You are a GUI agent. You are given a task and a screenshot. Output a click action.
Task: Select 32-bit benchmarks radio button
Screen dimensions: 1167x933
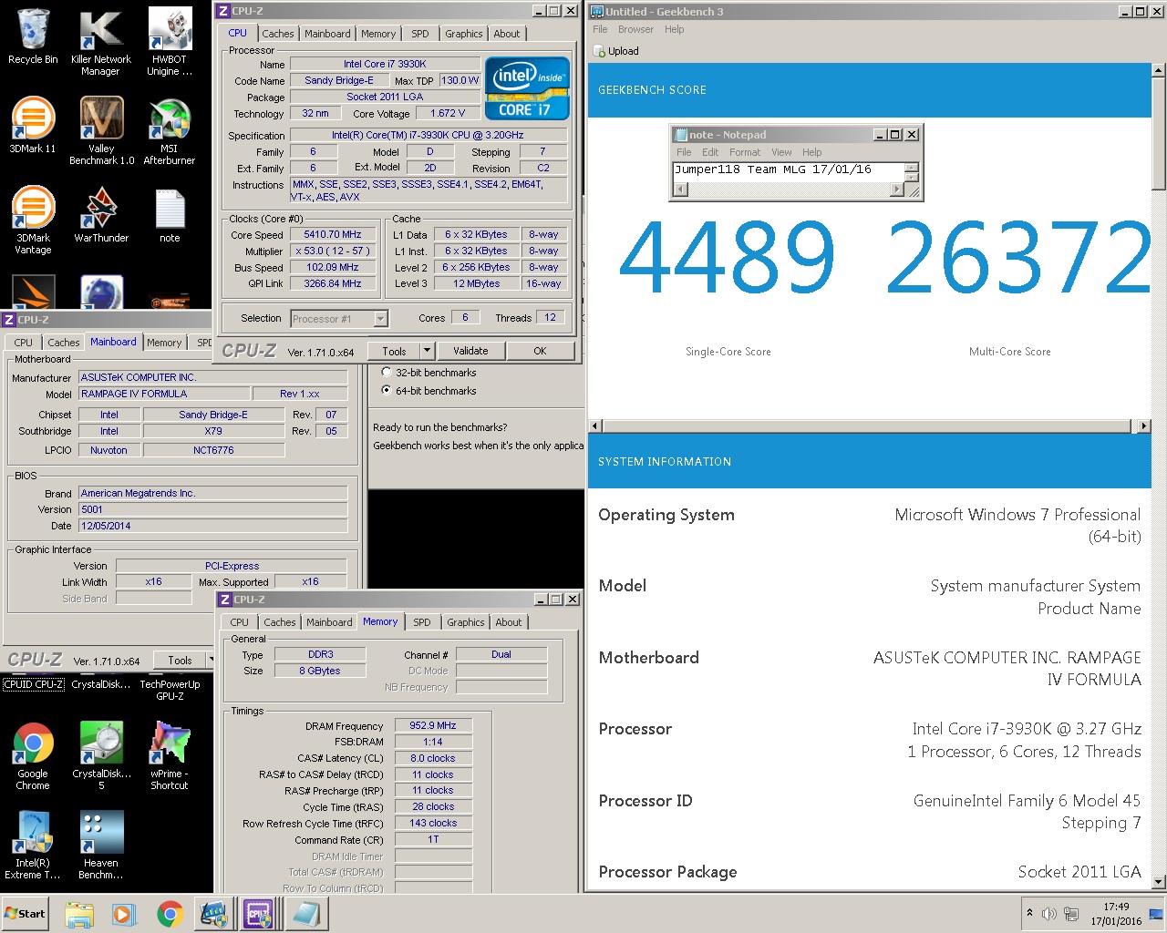click(387, 373)
